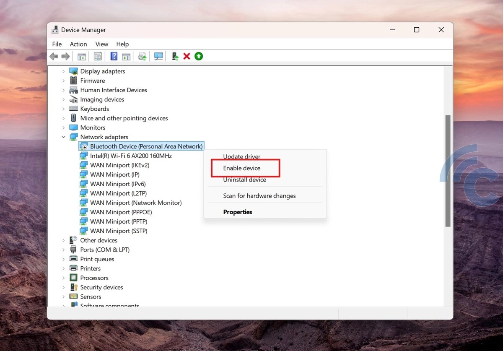Click Properties in the context menu

pos(237,212)
